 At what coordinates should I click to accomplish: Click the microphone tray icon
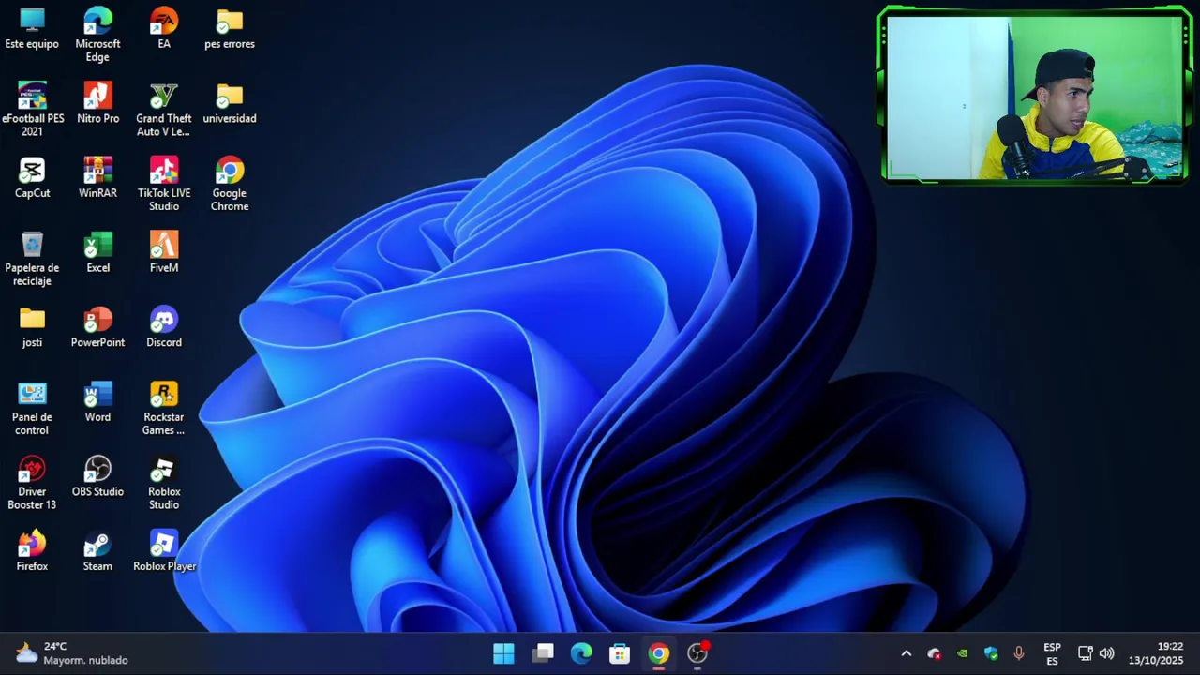click(1019, 653)
